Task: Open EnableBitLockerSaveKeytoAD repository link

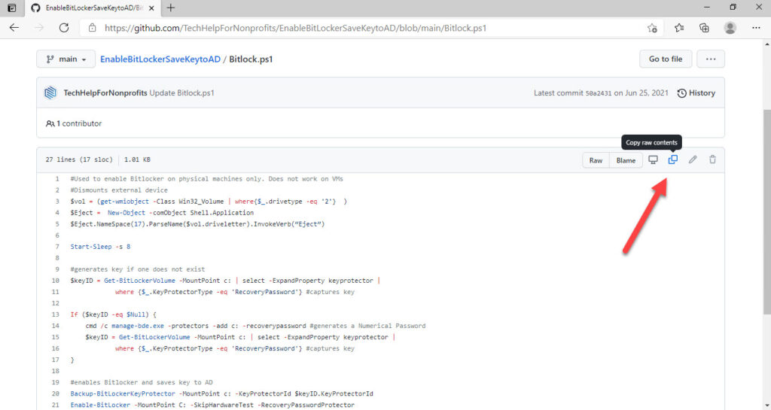Action: [160, 59]
